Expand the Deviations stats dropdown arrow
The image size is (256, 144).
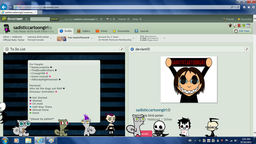tap(164, 38)
